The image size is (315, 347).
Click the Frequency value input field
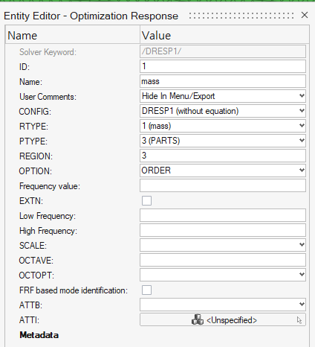click(223, 185)
